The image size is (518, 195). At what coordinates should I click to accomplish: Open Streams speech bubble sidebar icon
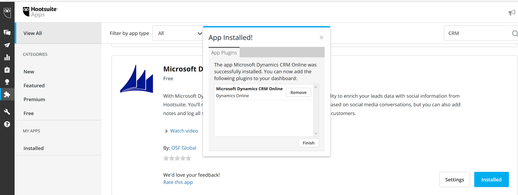7,33
